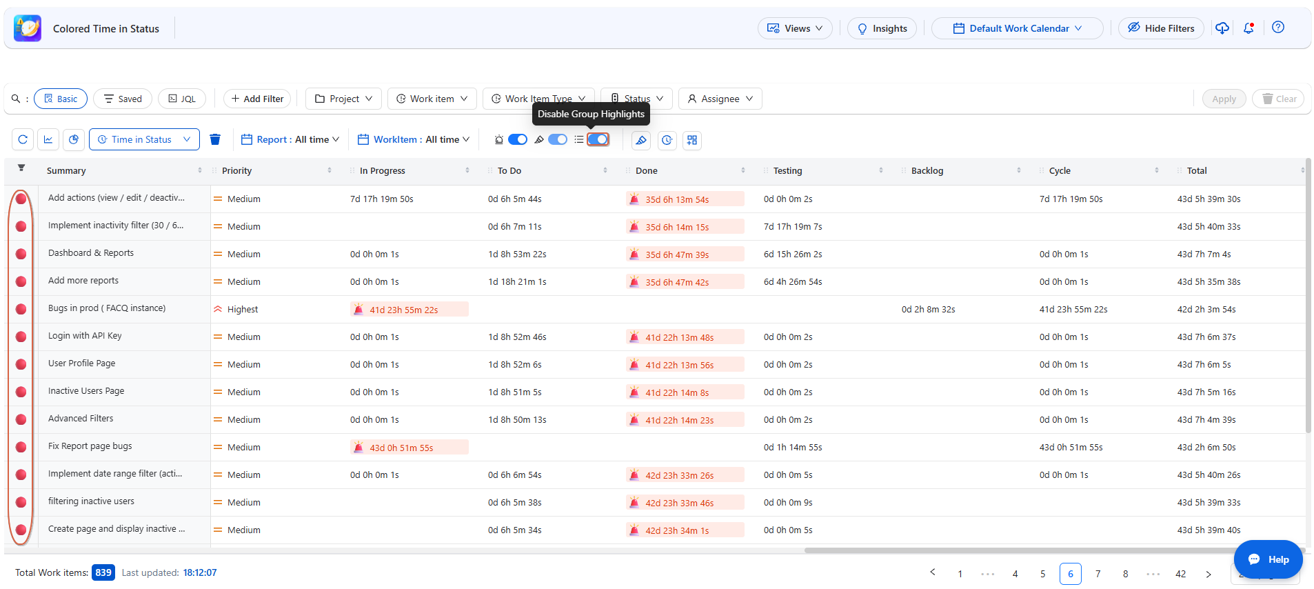Disable the Group Highlights toggle
This screenshot has height=589, width=1314.
pyautogui.click(x=598, y=139)
